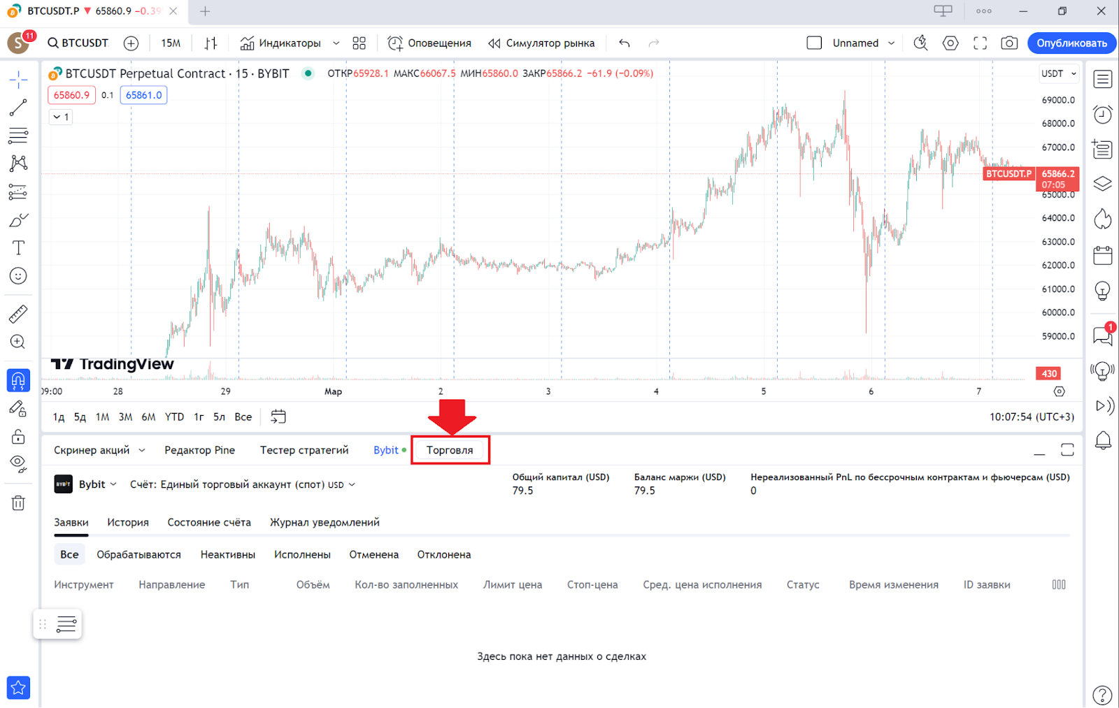
Task: Switch to the Редактор Pine tab
Action: (x=199, y=450)
